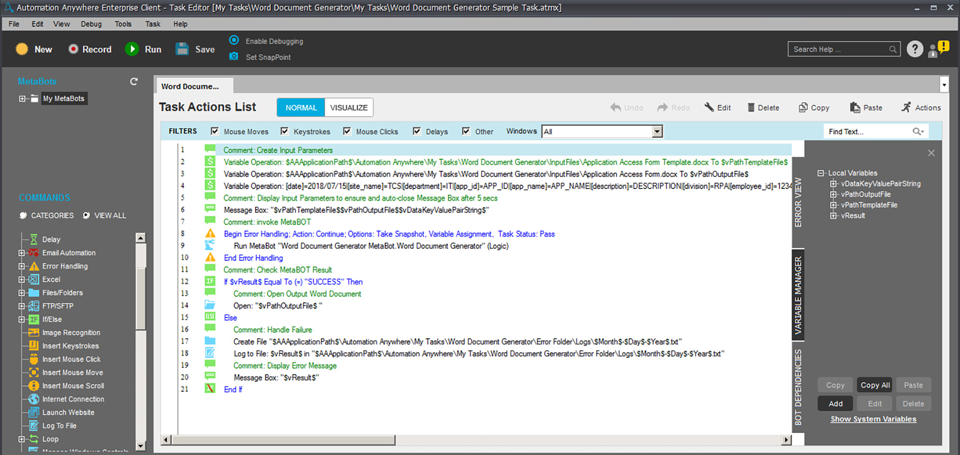Select the CATEGORIES radio button
Screen dimensions: 960x455
tap(23, 215)
